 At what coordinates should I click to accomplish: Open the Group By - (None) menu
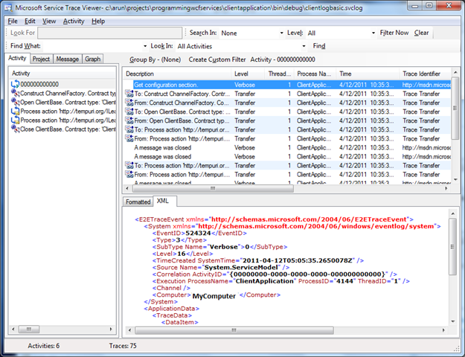155,59
